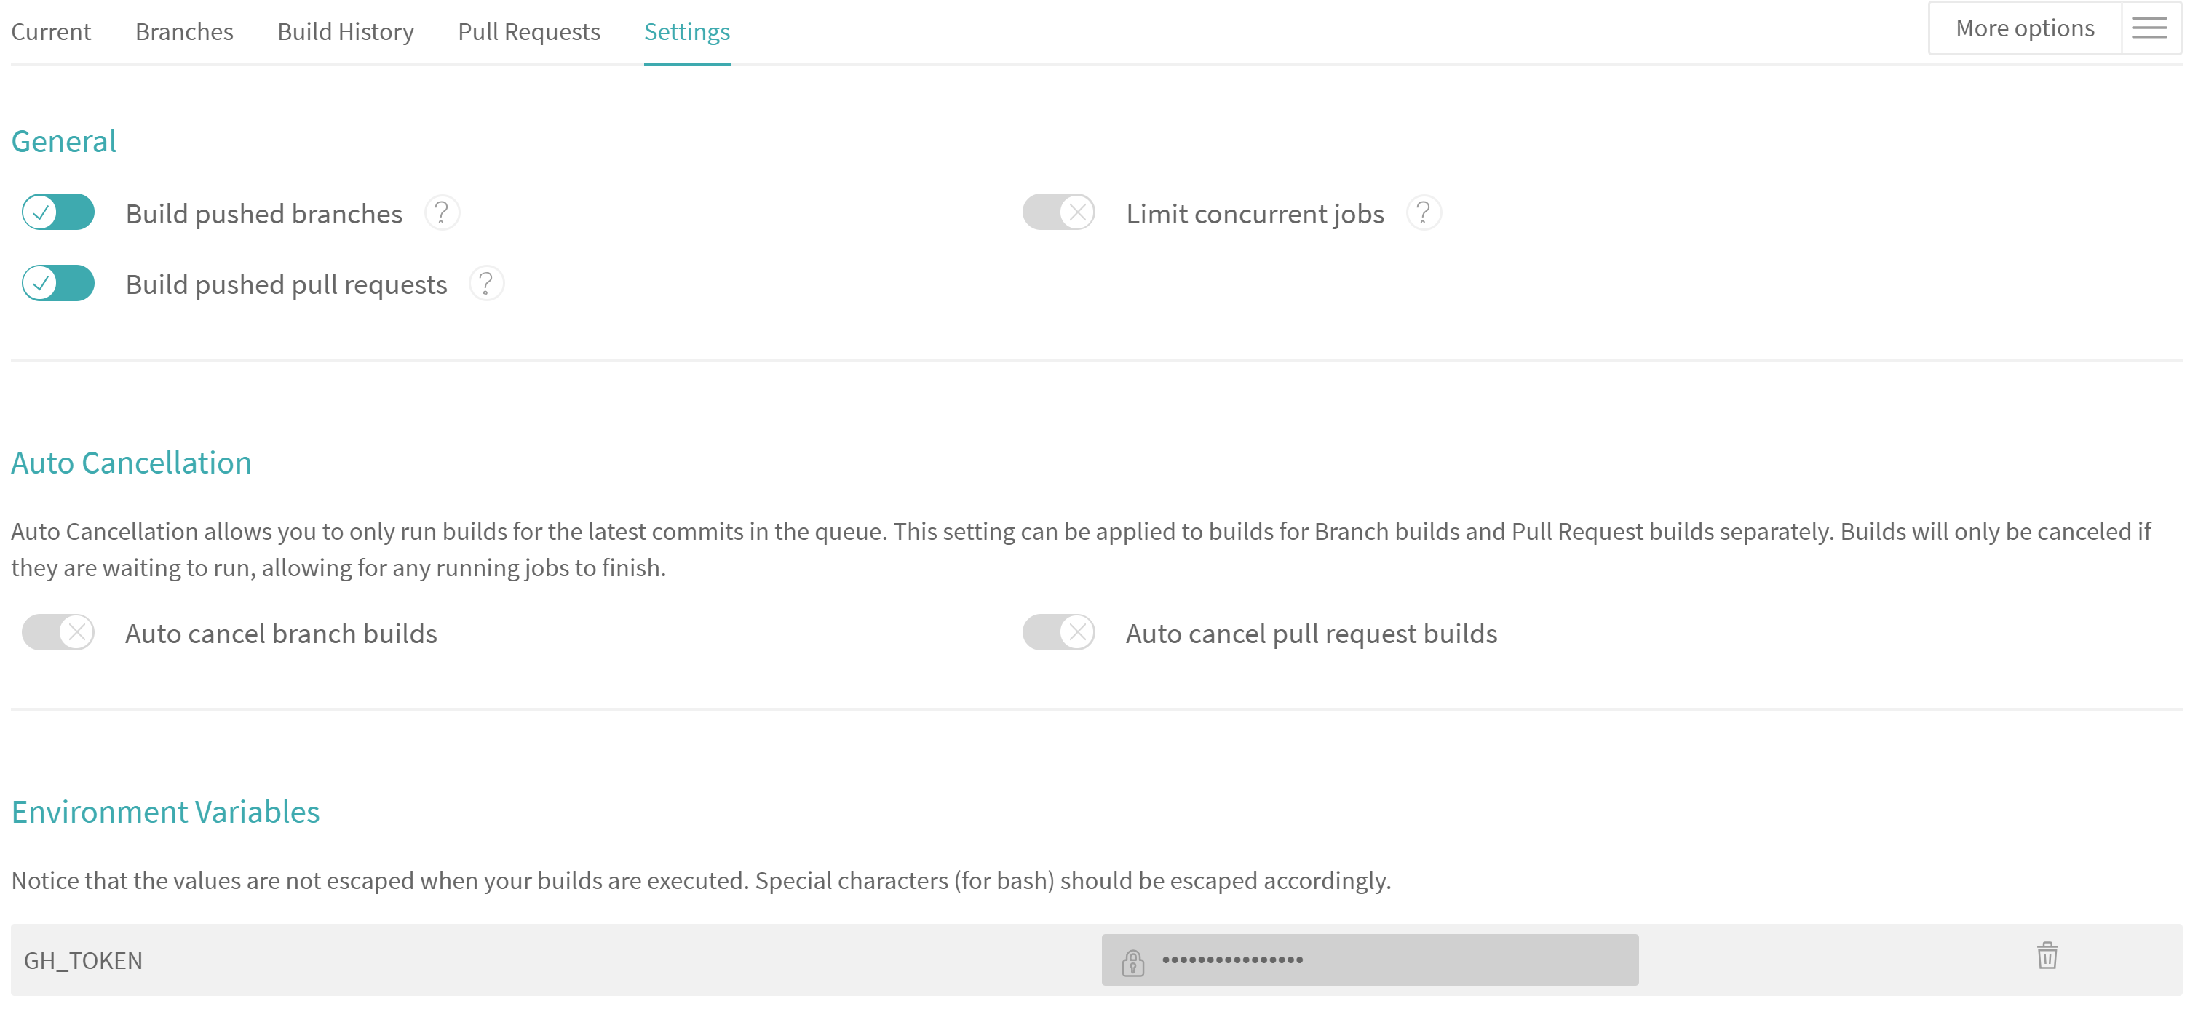This screenshot has width=2190, height=1017.
Task: Go to the Build History tab
Action: 345,32
